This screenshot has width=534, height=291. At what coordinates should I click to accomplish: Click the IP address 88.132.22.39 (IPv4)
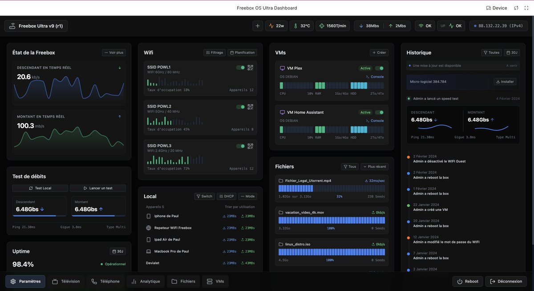click(499, 26)
